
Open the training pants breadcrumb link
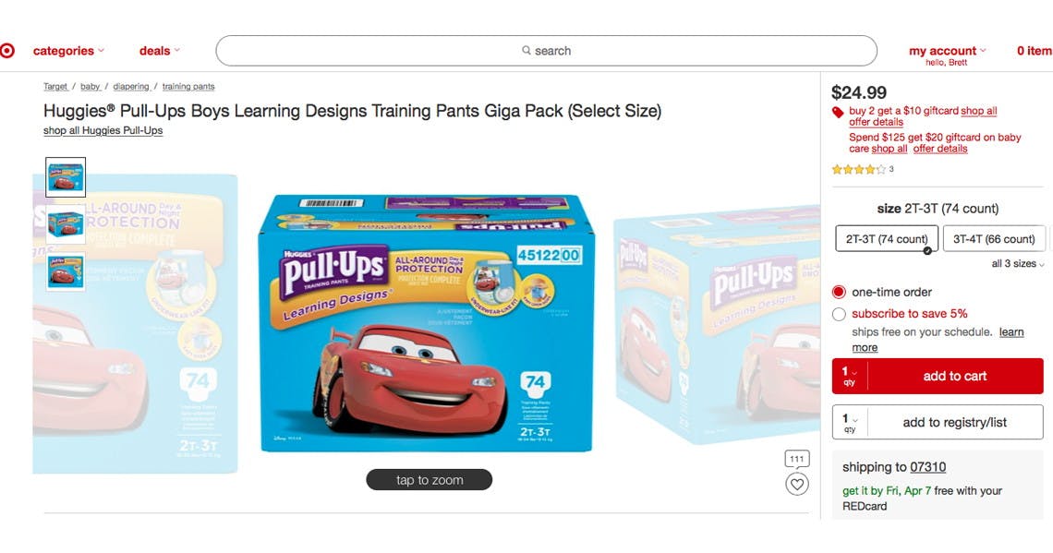coord(188,87)
